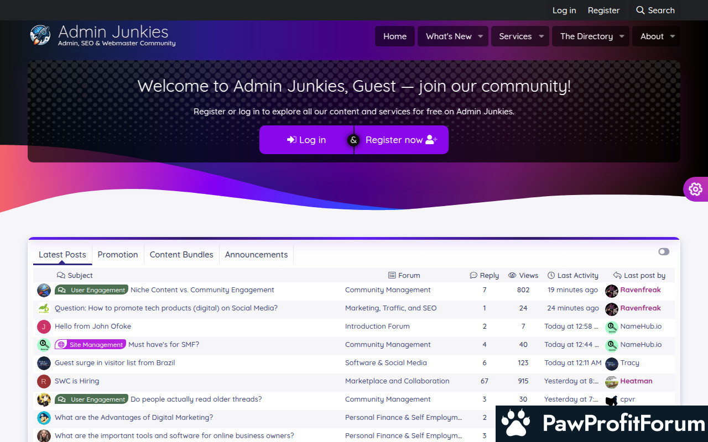
Task: Click the red R avatar for SWC thread
Action: pos(44,381)
